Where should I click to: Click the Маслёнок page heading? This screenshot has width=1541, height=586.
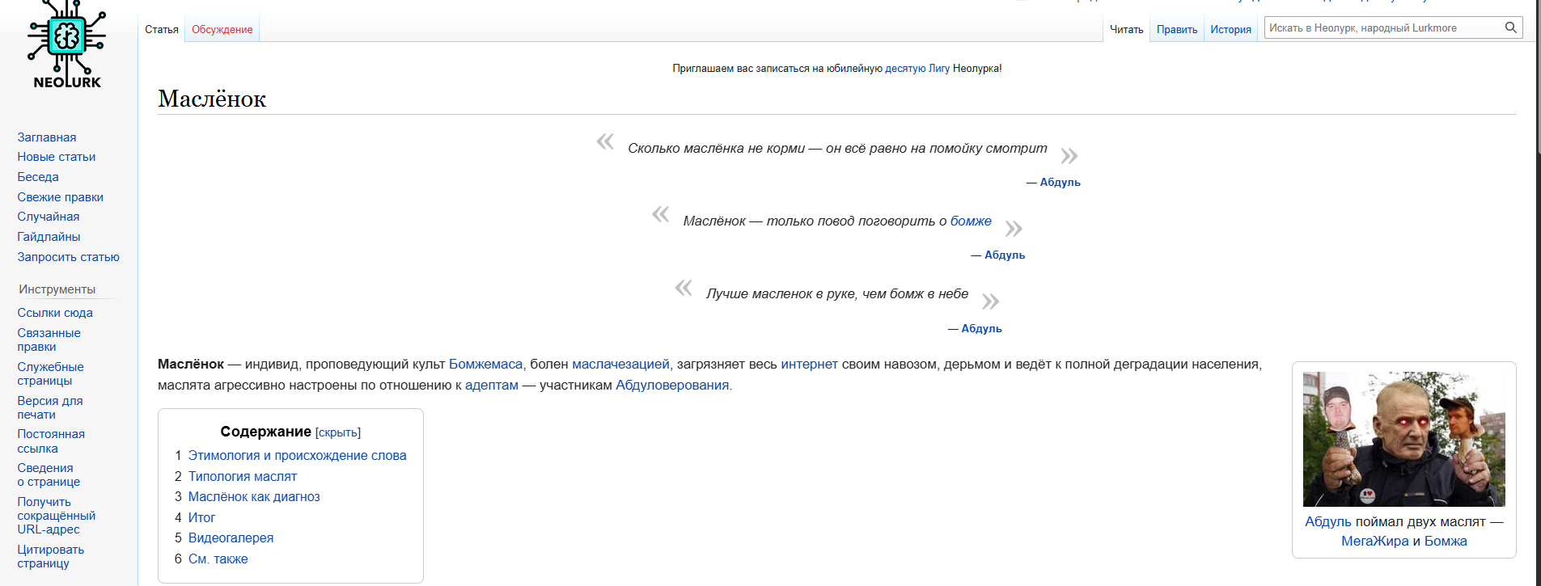coord(212,99)
